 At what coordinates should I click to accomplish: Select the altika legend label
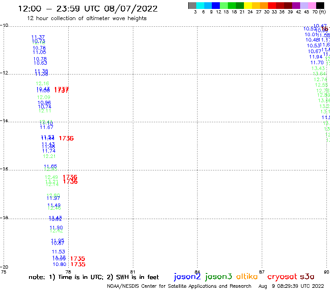247,276
